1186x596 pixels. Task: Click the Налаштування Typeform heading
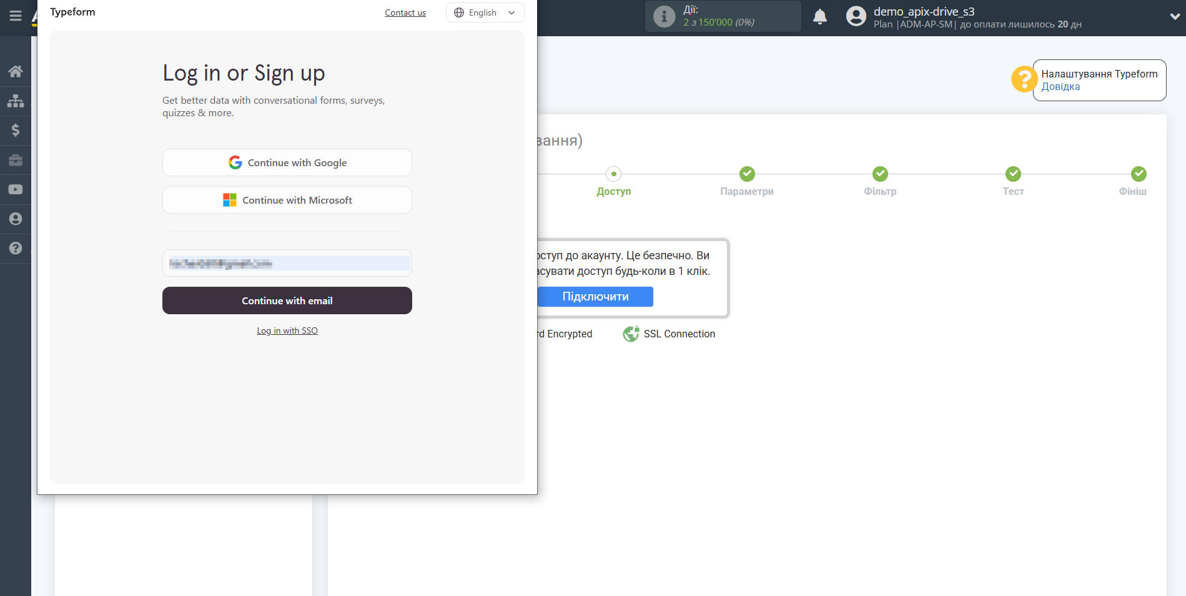click(x=1099, y=74)
